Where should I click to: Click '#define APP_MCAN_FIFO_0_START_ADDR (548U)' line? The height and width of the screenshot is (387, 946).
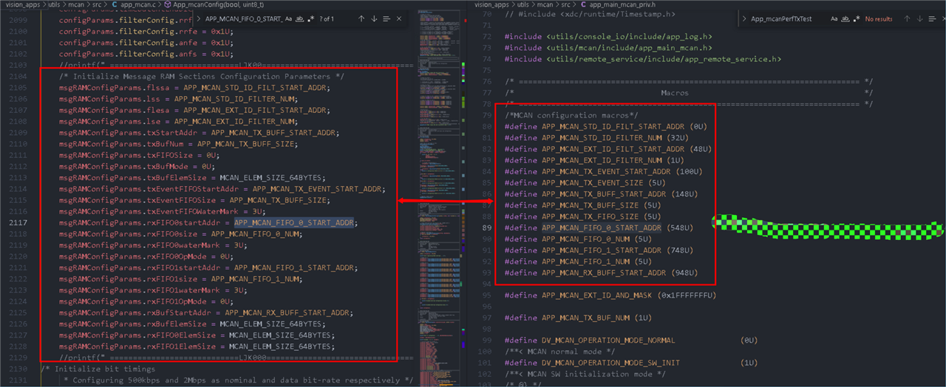(599, 228)
